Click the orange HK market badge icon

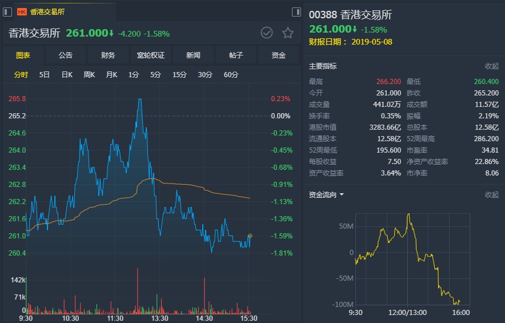coord(22,11)
